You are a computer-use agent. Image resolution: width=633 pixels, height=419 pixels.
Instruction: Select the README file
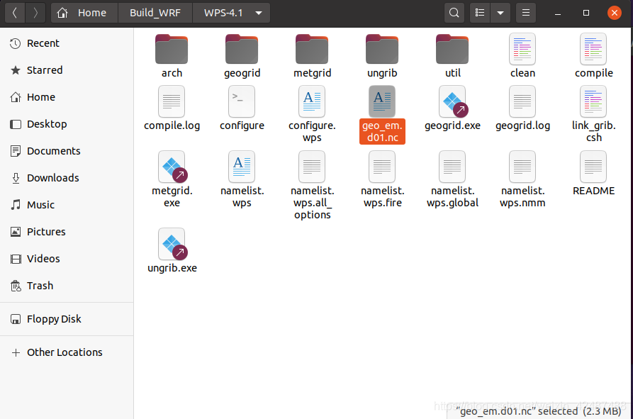(x=593, y=174)
